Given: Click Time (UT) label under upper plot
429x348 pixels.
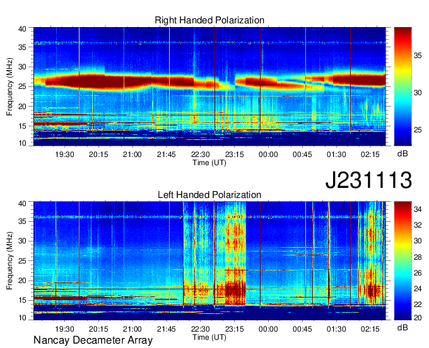Looking at the screenshot, I should pos(209,163).
